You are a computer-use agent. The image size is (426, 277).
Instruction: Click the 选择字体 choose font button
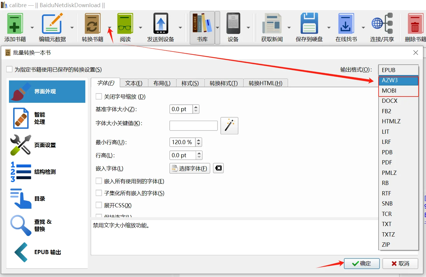pos(190,168)
